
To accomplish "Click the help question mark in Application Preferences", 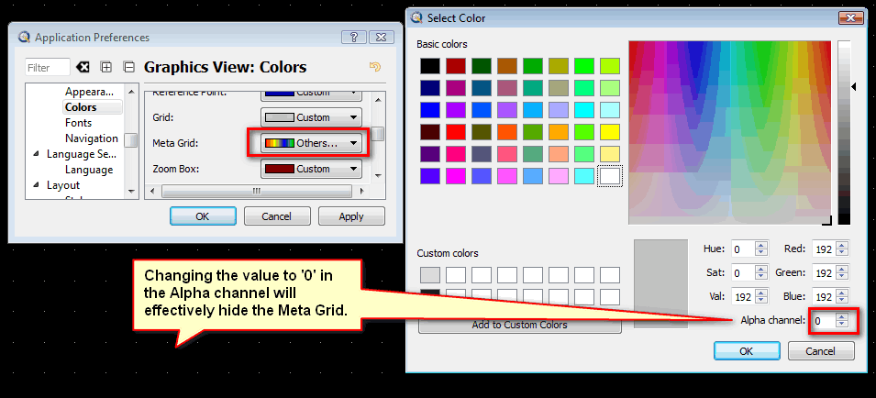I will (x=354, y=38).
